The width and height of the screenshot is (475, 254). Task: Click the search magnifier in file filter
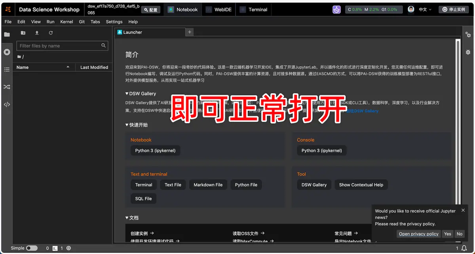[104, 45]
